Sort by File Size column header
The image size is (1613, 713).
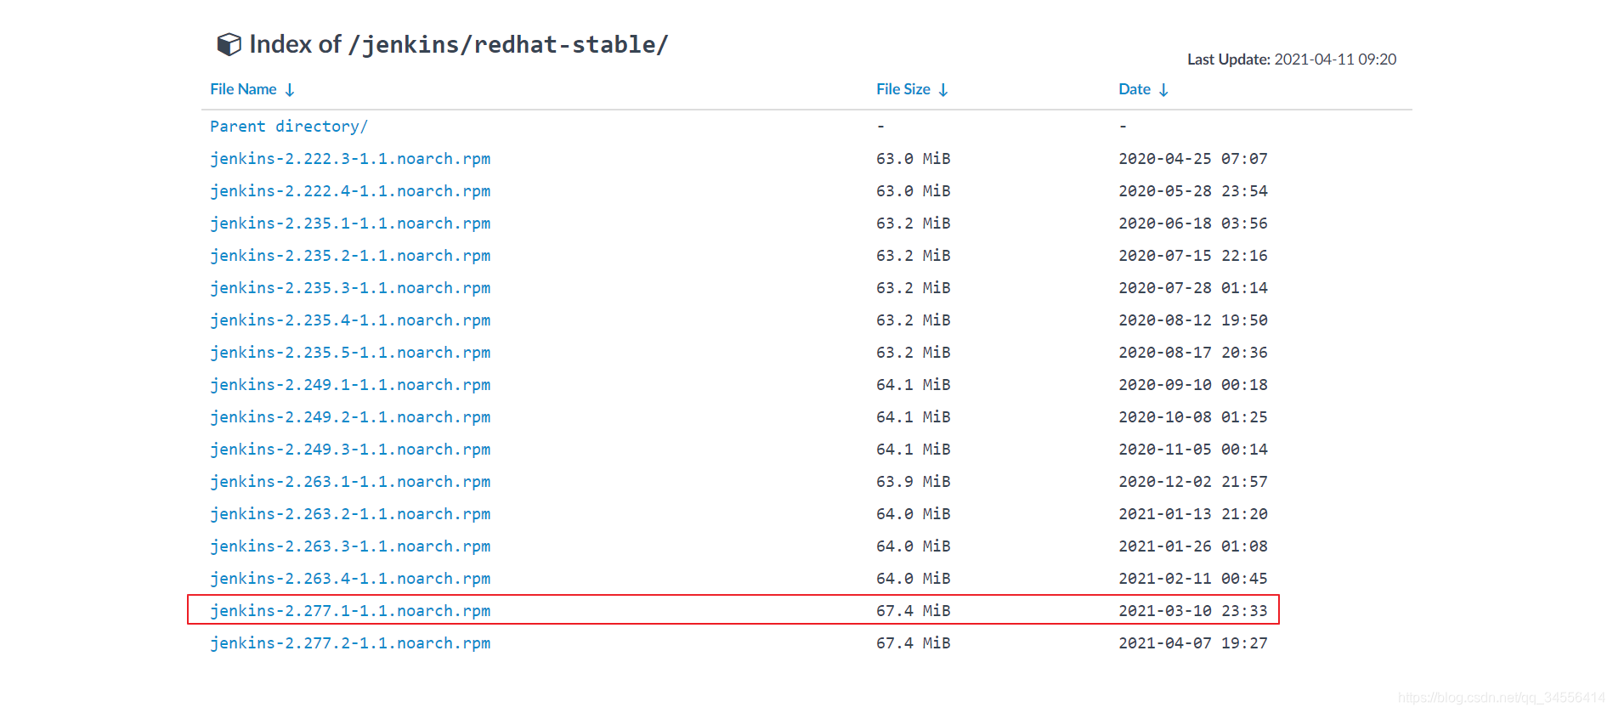click(x=903, y=89)
